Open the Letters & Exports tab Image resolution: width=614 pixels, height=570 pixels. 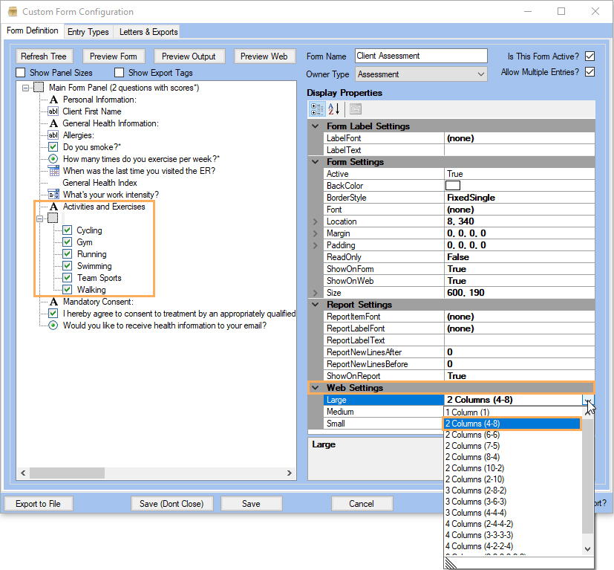pos(148,32)
